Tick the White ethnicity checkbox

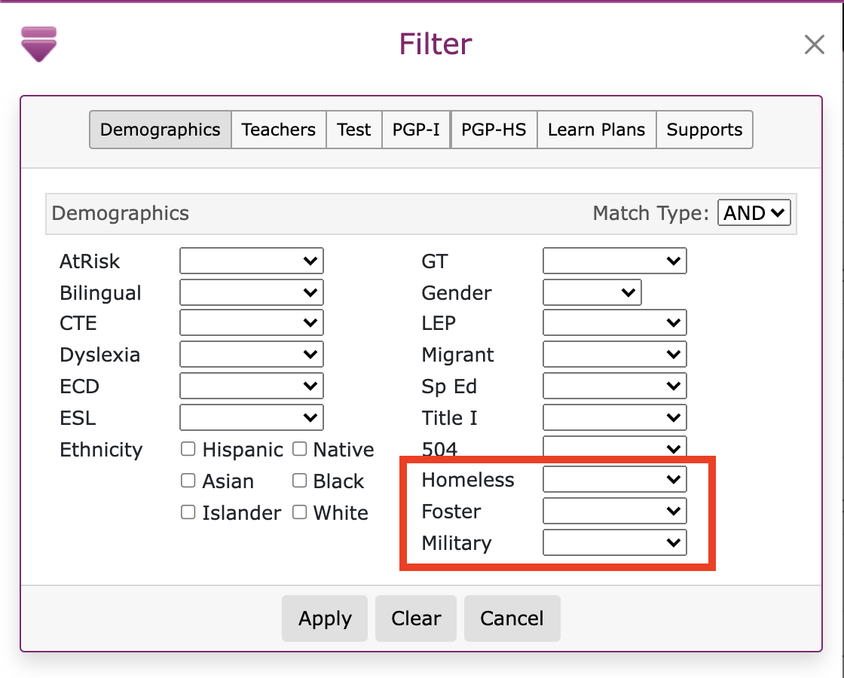coord(300,513)
